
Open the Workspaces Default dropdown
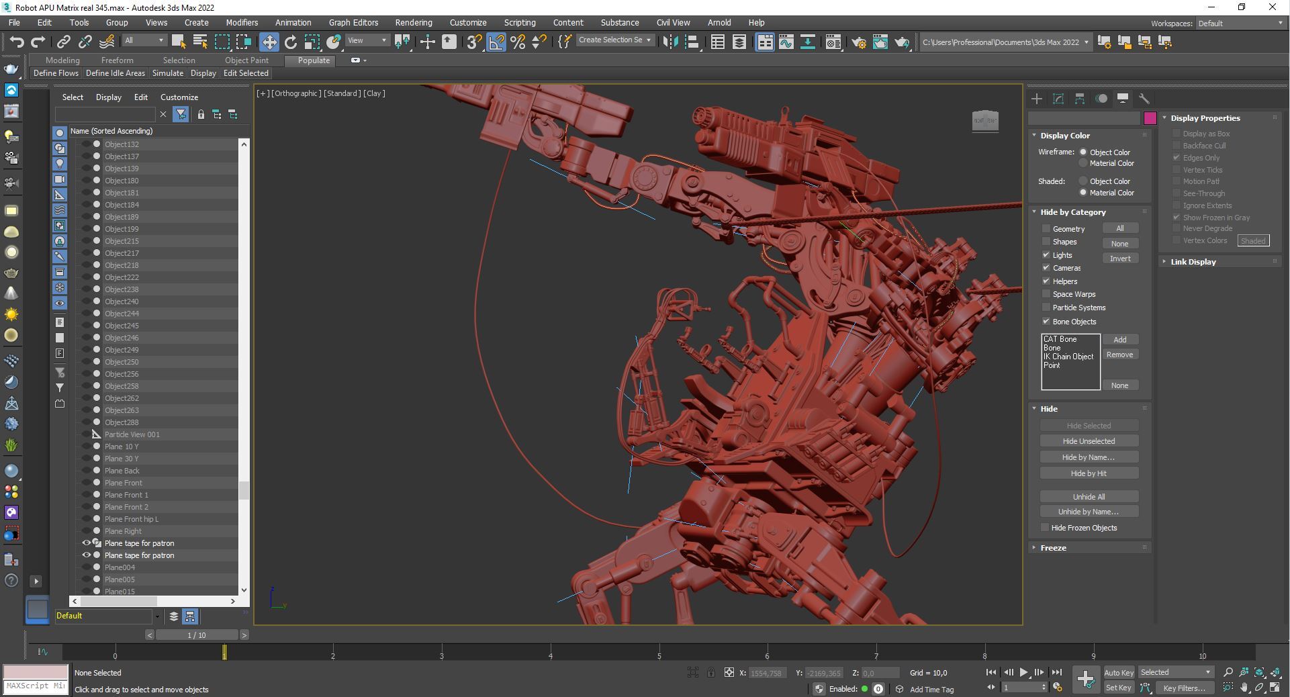click(1240, 24)
